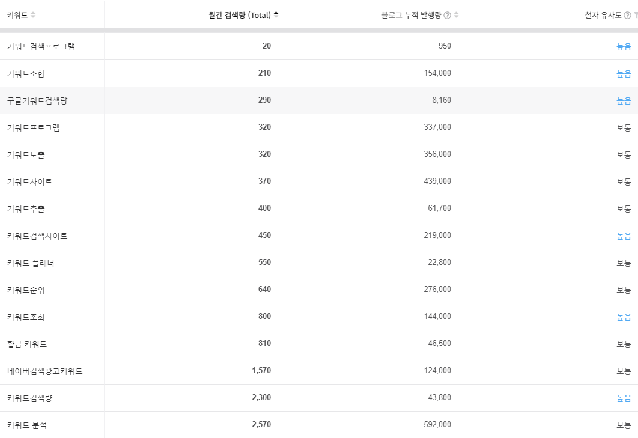Select 높음 in the 키워드조합 row
This screenshot has height=438, width=638.
(625, 73)
